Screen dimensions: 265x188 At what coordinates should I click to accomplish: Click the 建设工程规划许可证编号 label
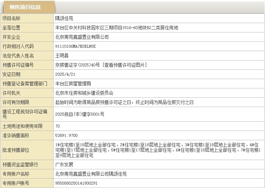pyautogui.click(x=25, y=114)
